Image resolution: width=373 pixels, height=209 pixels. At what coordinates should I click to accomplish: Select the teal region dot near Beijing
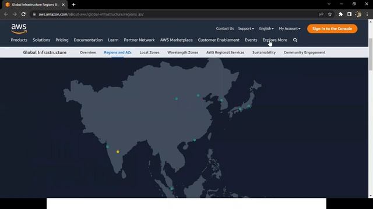[x=198, y=95]
